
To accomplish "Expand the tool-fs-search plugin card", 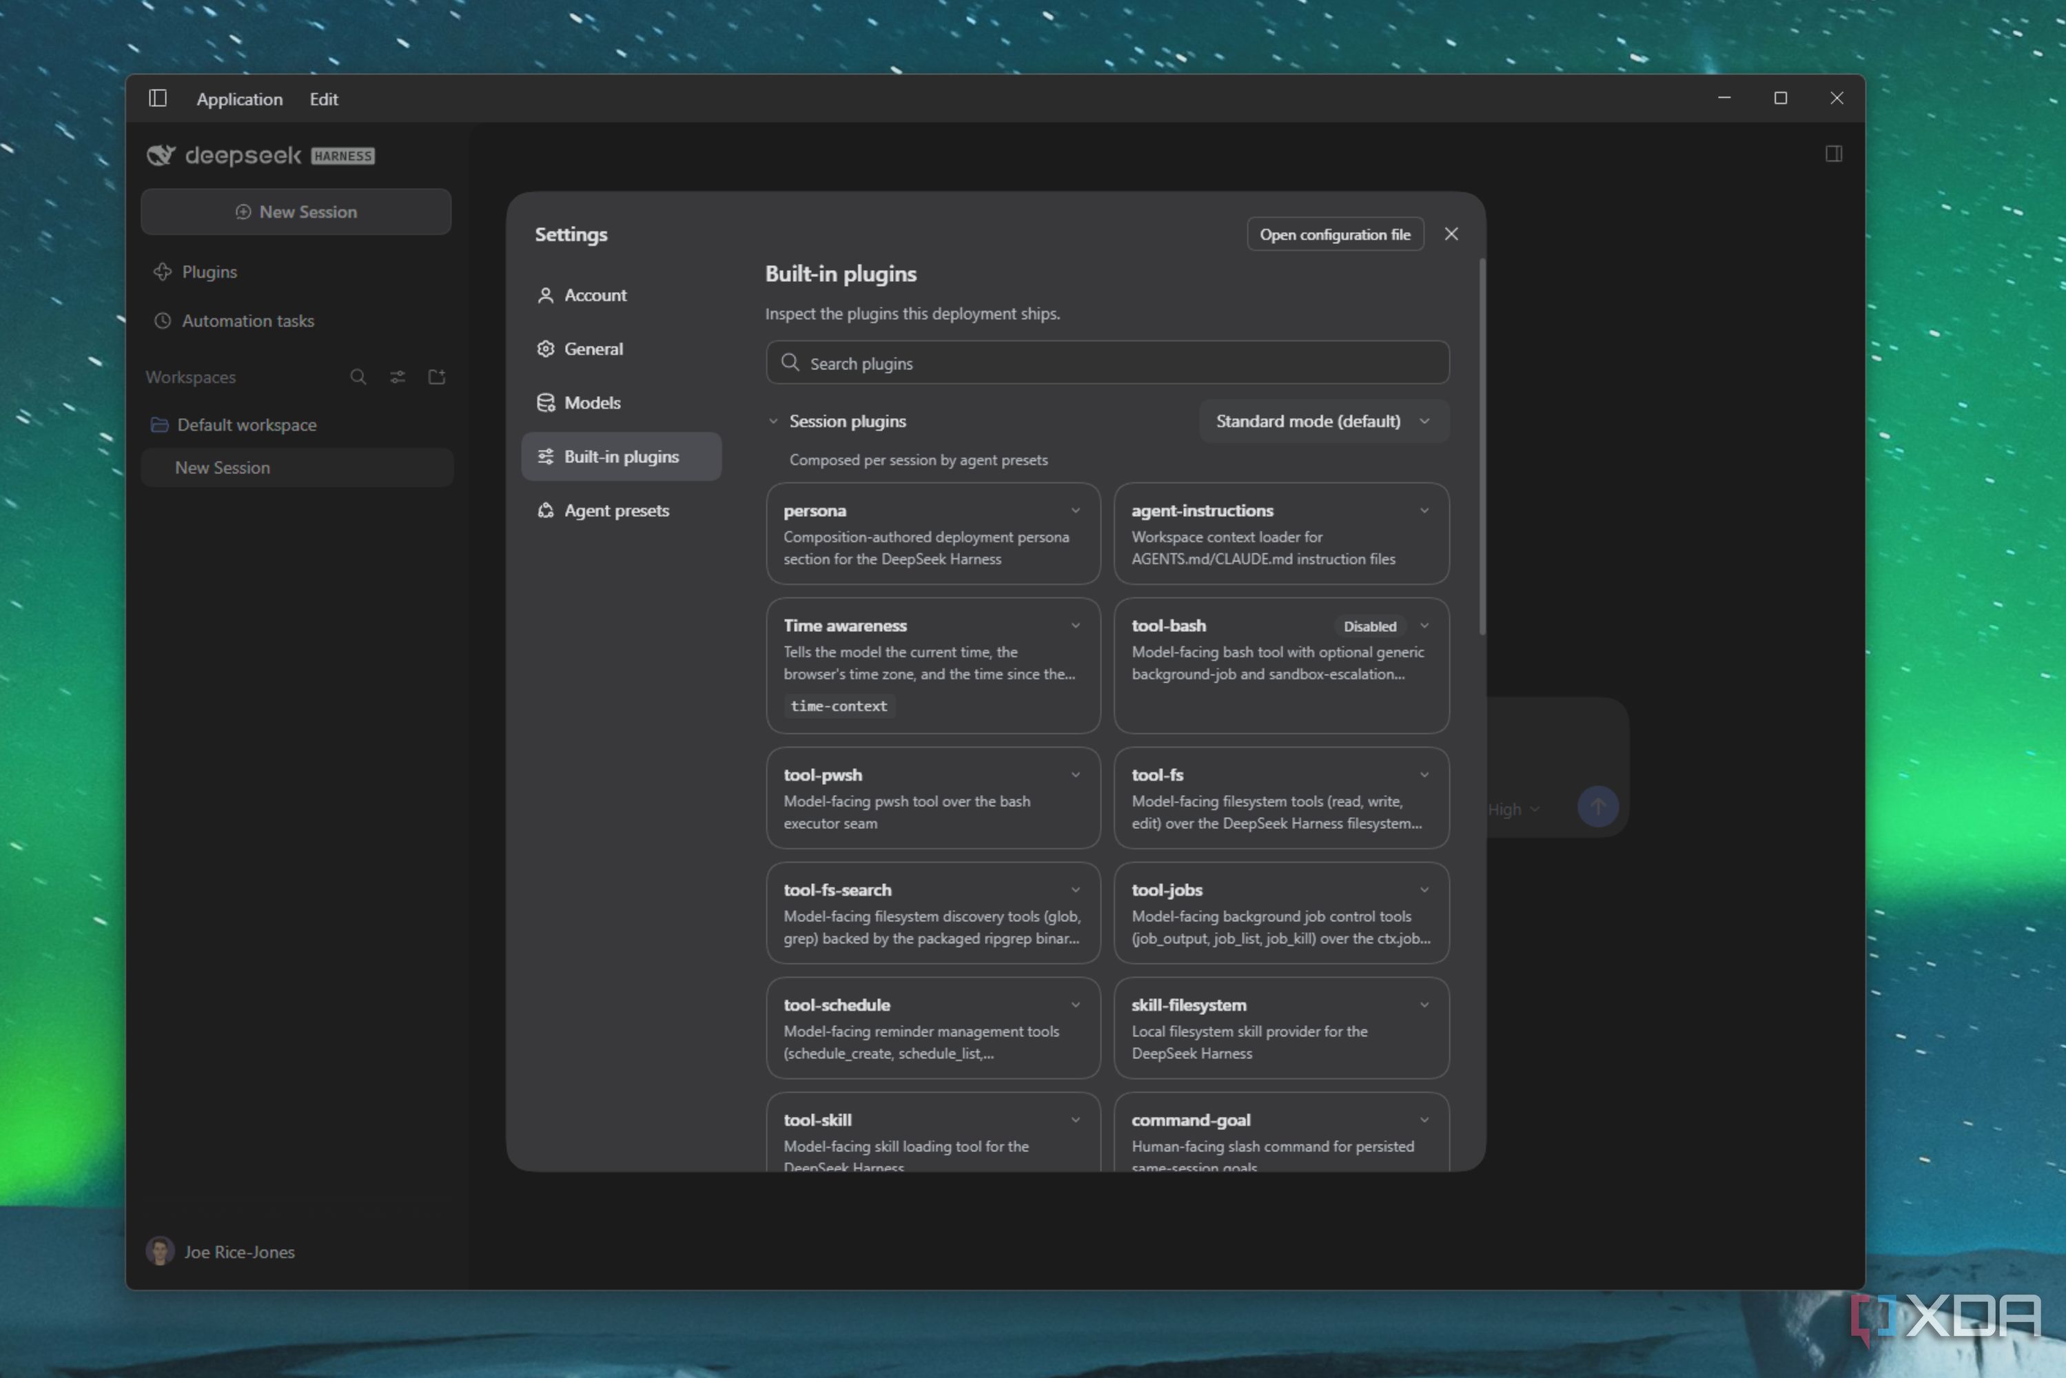I will tap(1075, 890).
